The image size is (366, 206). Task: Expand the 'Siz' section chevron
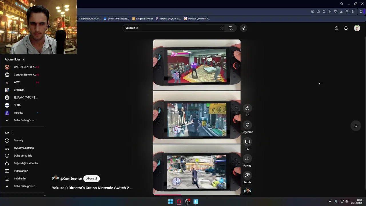(x=12, y=133)
